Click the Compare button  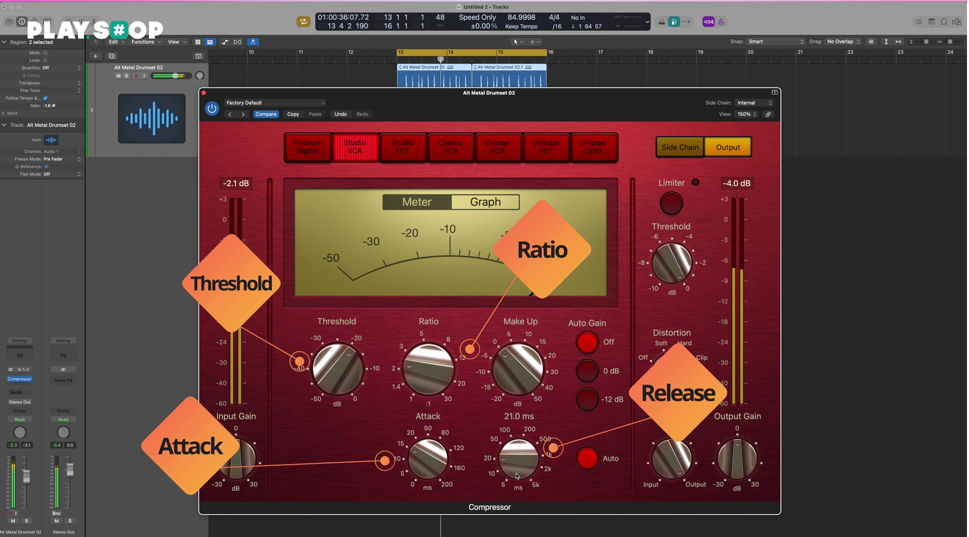266,115
